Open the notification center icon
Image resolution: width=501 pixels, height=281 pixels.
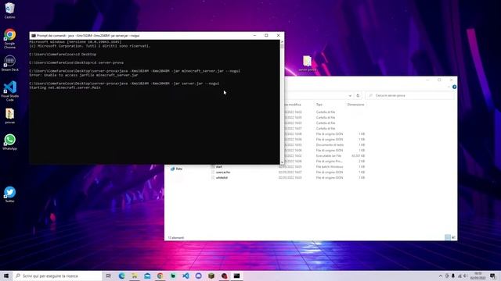click(x=492, y=276)
